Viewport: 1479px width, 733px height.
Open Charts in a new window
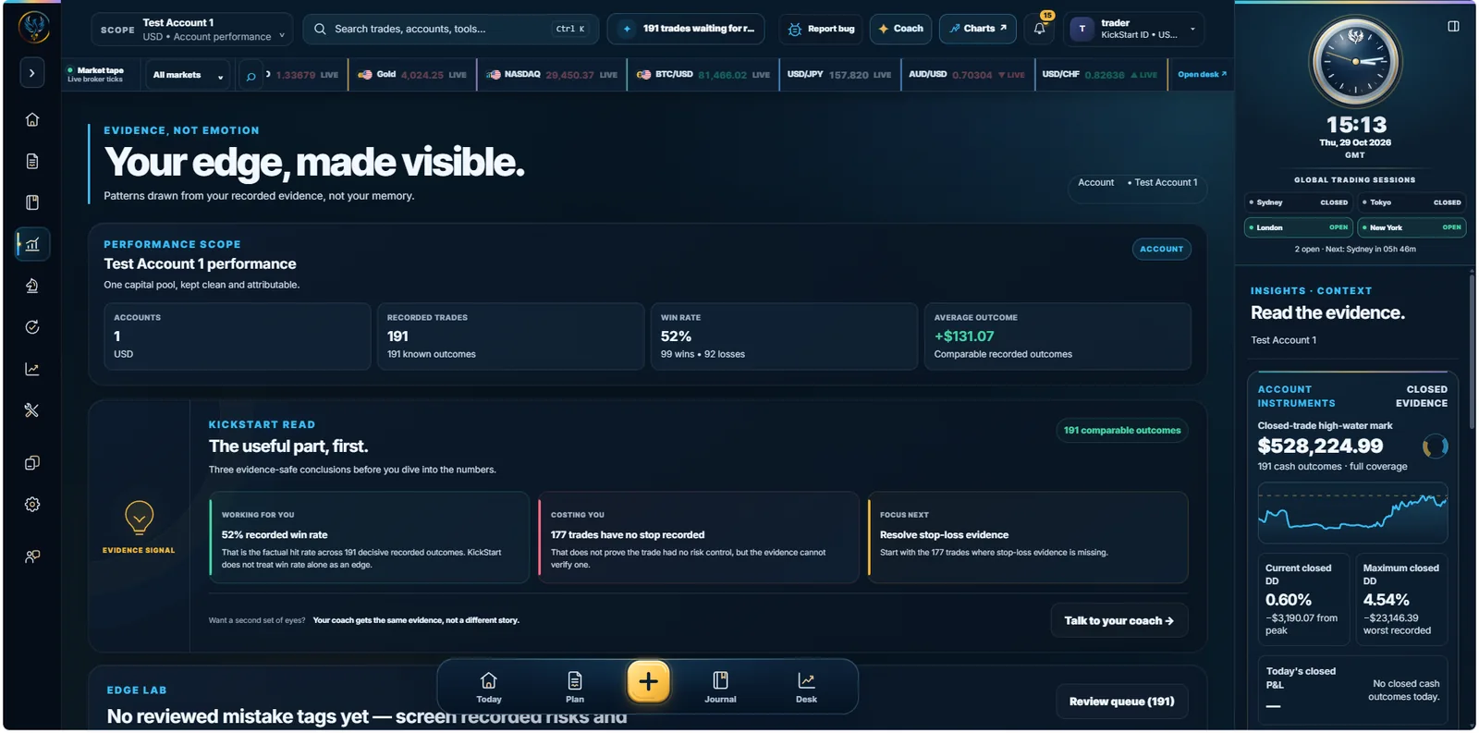point(978,29)
